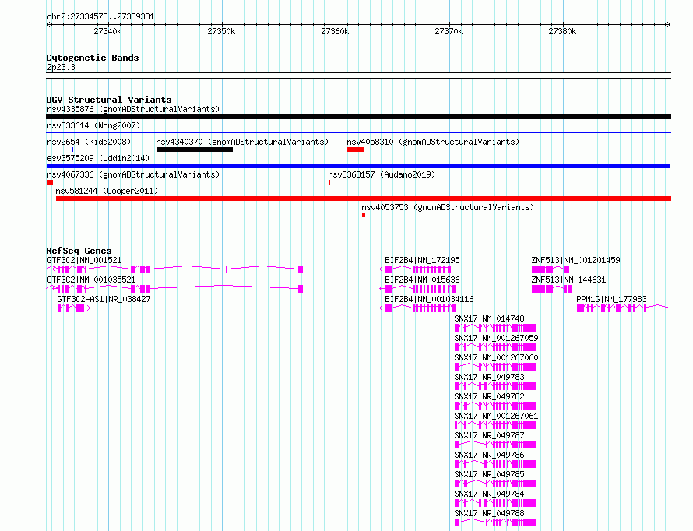Open nsv833614 (Wong2007) variant
The width and height of the screenshot is (693, 531).
[x=93, y=125]
